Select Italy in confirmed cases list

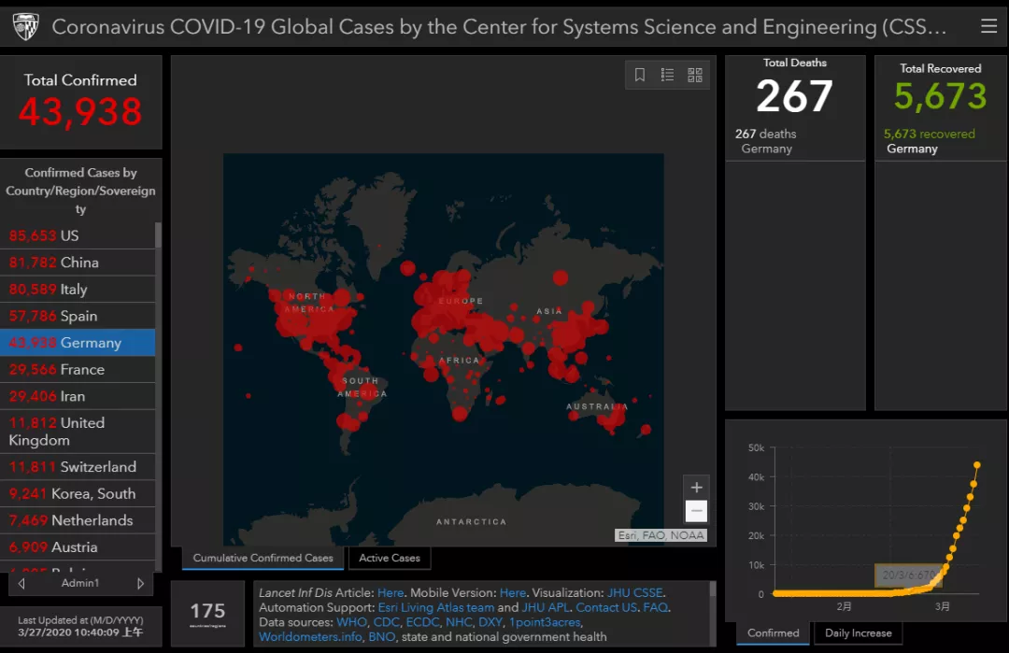tap(78, 289)
